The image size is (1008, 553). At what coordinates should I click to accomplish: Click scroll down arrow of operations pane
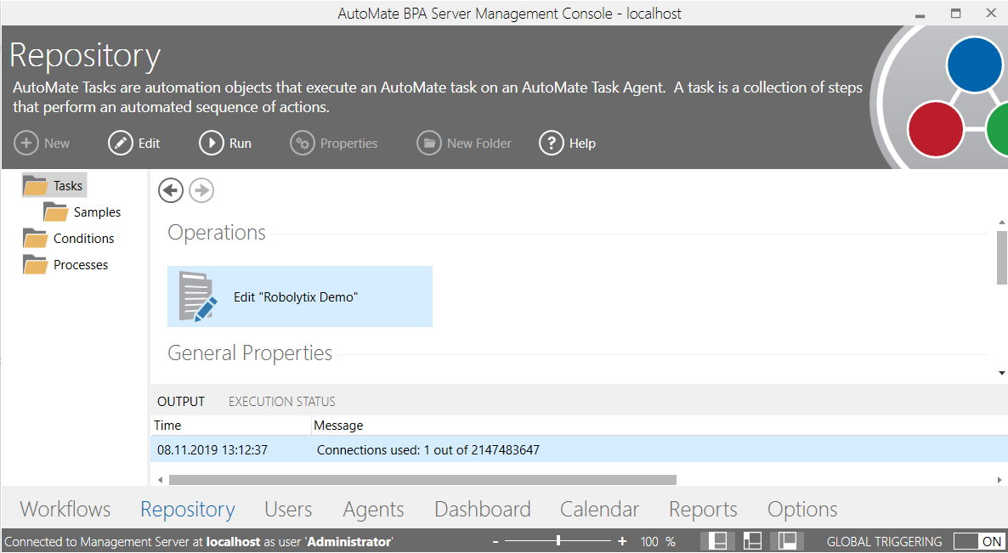point(1001,373)
